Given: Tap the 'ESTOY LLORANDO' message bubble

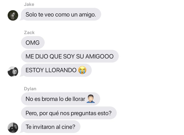Looking at the screenshot, I should click(x=56, y=70).
